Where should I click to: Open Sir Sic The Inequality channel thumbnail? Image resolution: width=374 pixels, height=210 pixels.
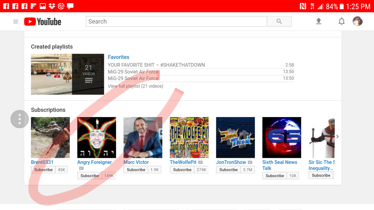(x=321, y=137)
